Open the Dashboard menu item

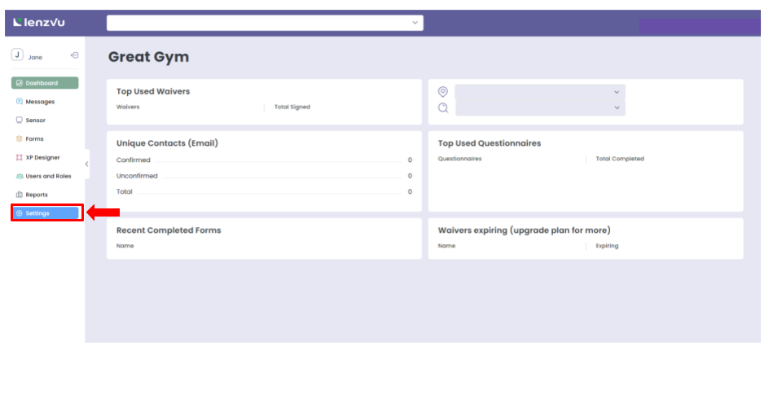(x=45, y=83)
